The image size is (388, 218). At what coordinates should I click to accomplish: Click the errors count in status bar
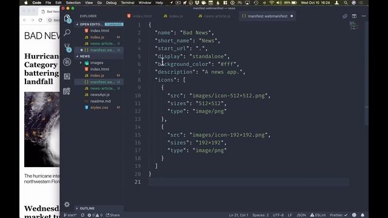point(92,215)
